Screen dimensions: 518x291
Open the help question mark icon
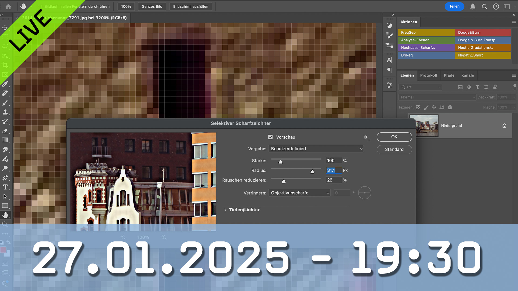click(x=496, y=6)
